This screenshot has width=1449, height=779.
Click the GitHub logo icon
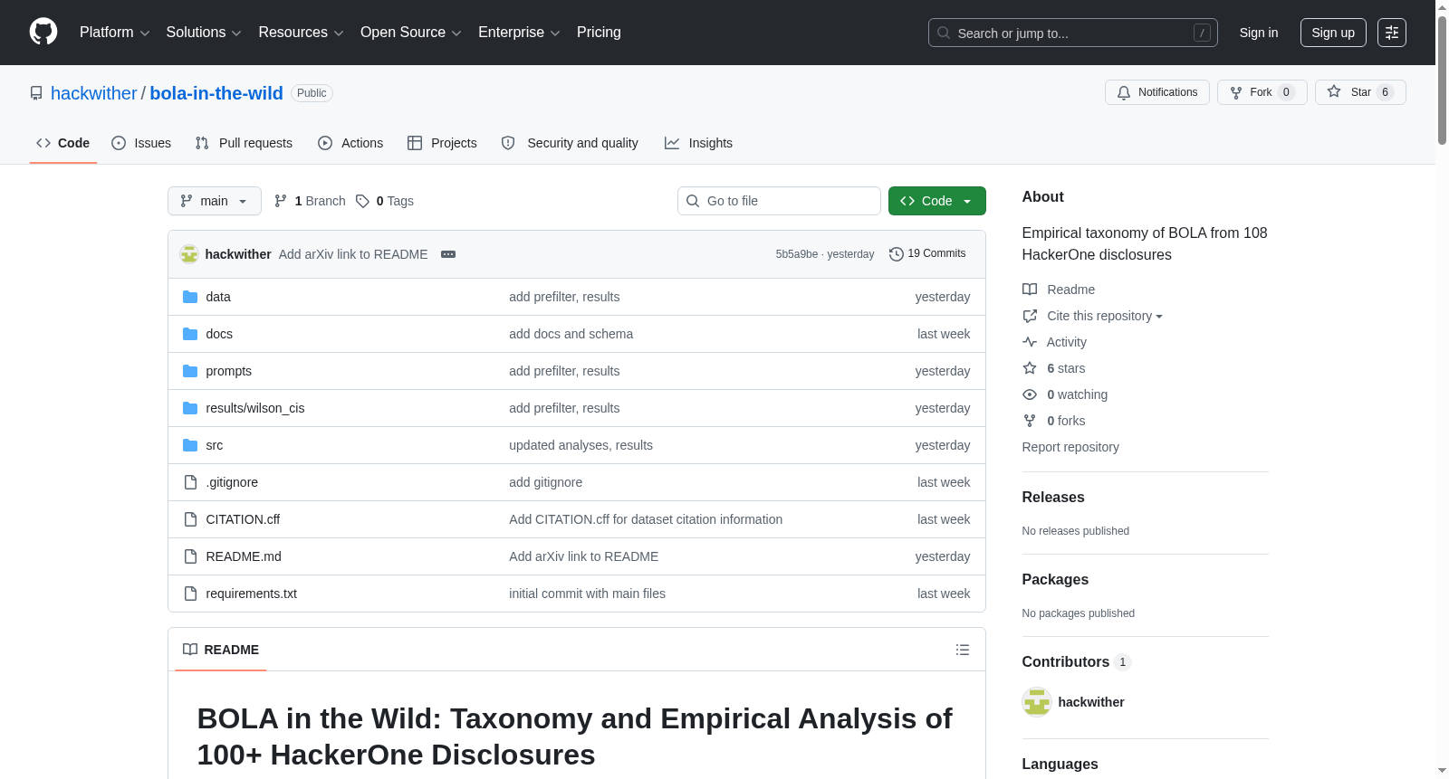(43, 32)
